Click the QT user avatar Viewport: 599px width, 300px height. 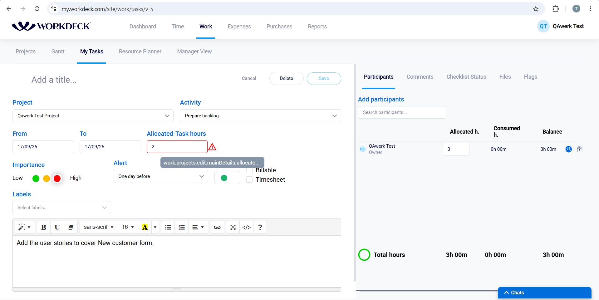543,26
